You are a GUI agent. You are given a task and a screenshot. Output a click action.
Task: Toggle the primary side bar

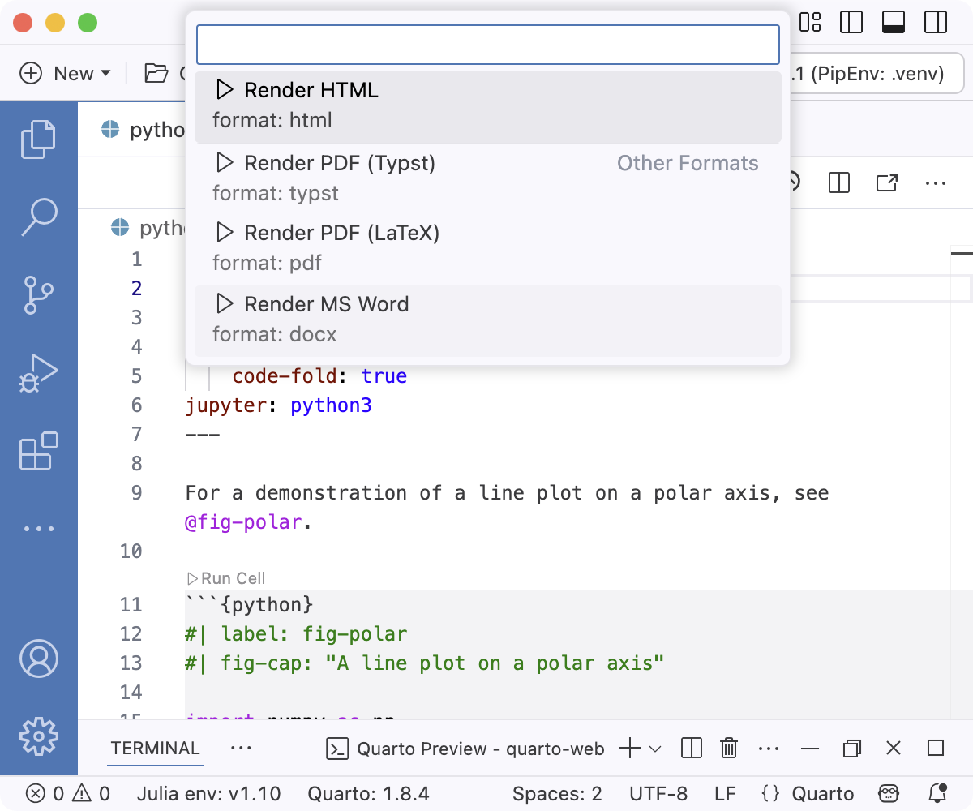tap(850, 22)
